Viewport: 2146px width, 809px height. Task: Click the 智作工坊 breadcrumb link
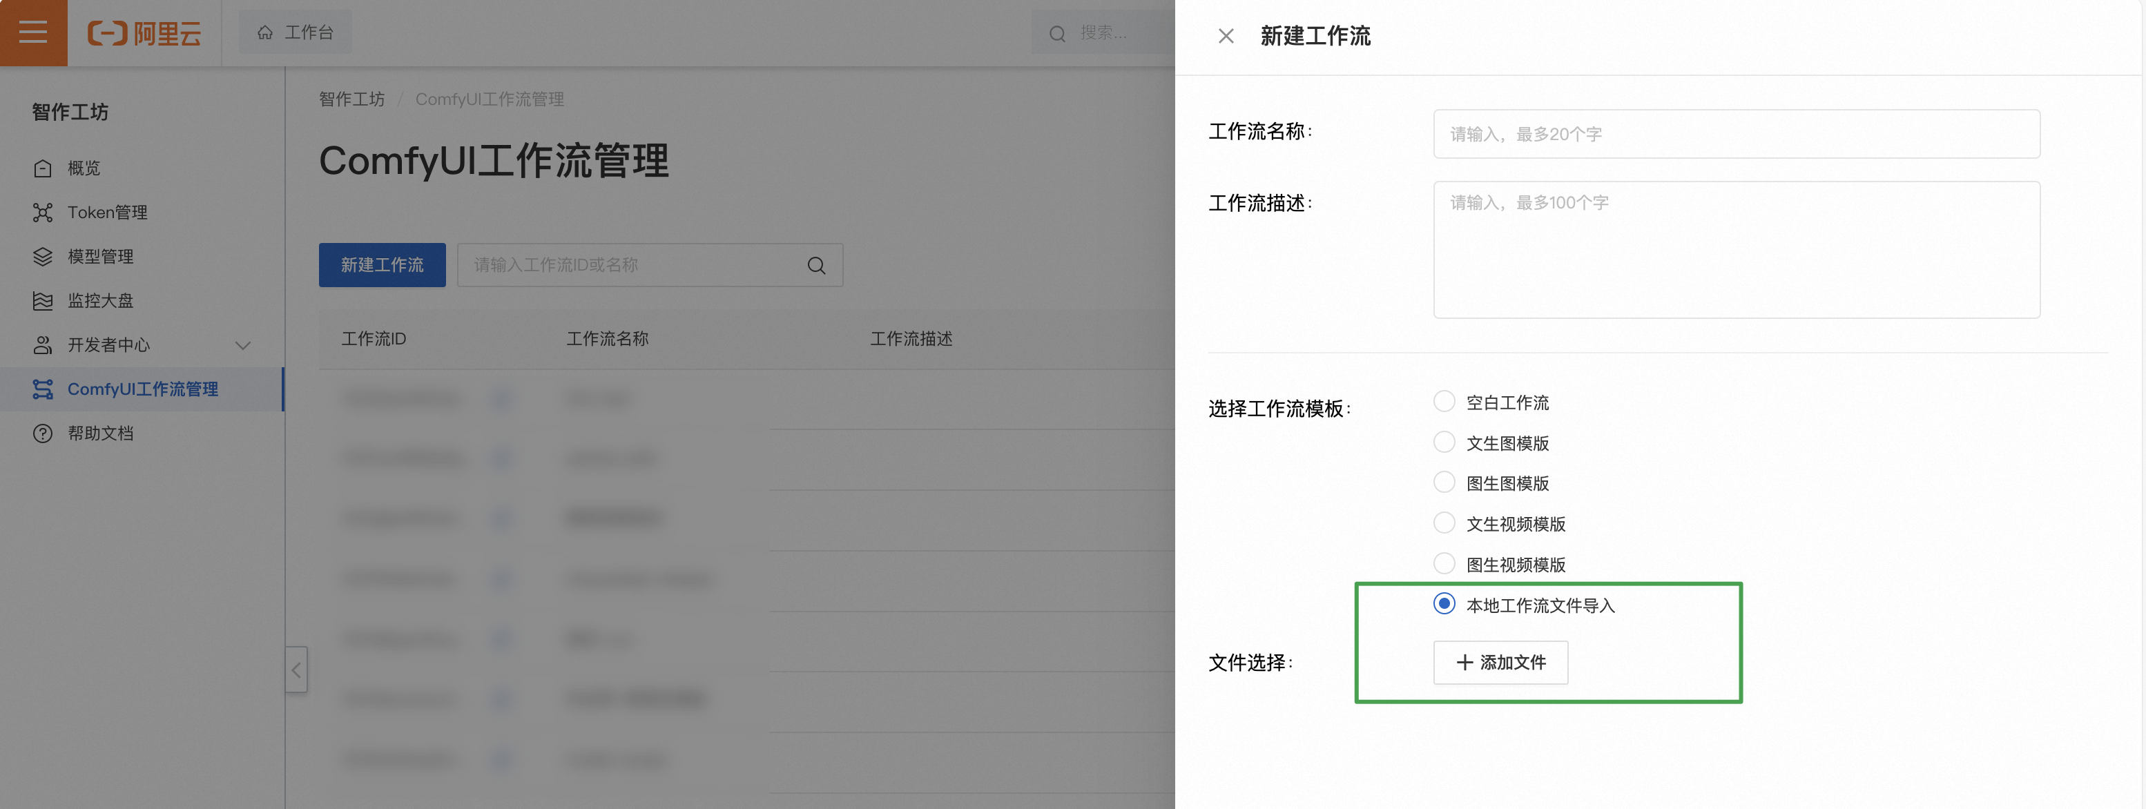[351, 99]
